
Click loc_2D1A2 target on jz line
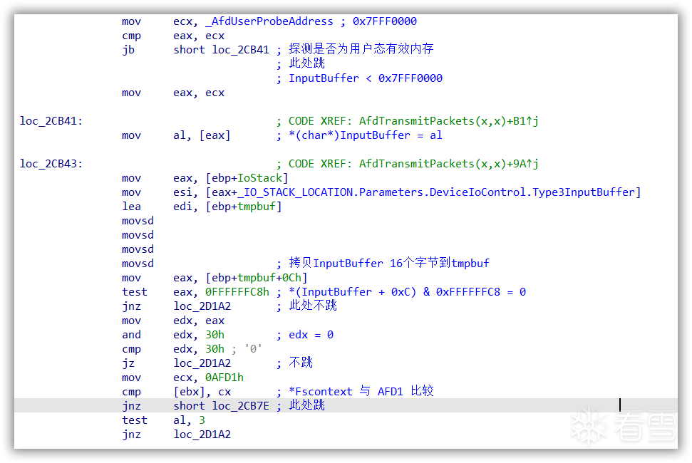(202, 363)
